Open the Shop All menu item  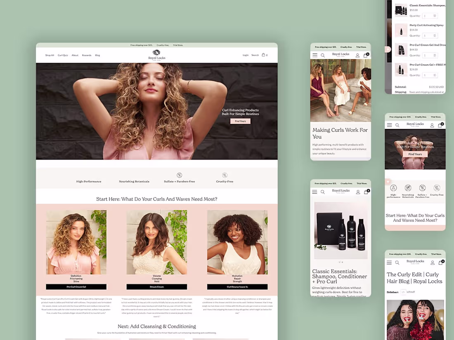(50, 55)
